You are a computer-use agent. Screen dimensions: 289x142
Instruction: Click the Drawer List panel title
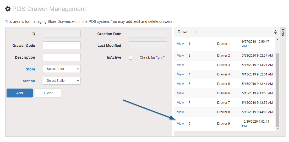(187, 32)
